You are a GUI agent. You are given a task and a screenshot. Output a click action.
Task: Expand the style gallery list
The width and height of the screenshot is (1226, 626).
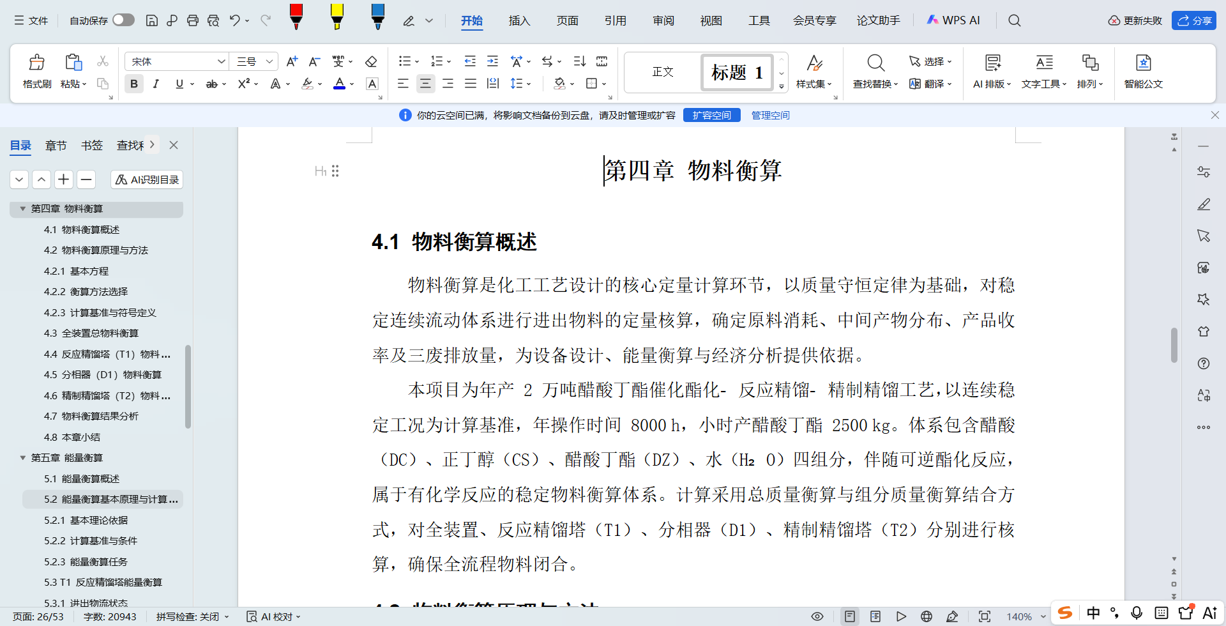tap(782, 86)
